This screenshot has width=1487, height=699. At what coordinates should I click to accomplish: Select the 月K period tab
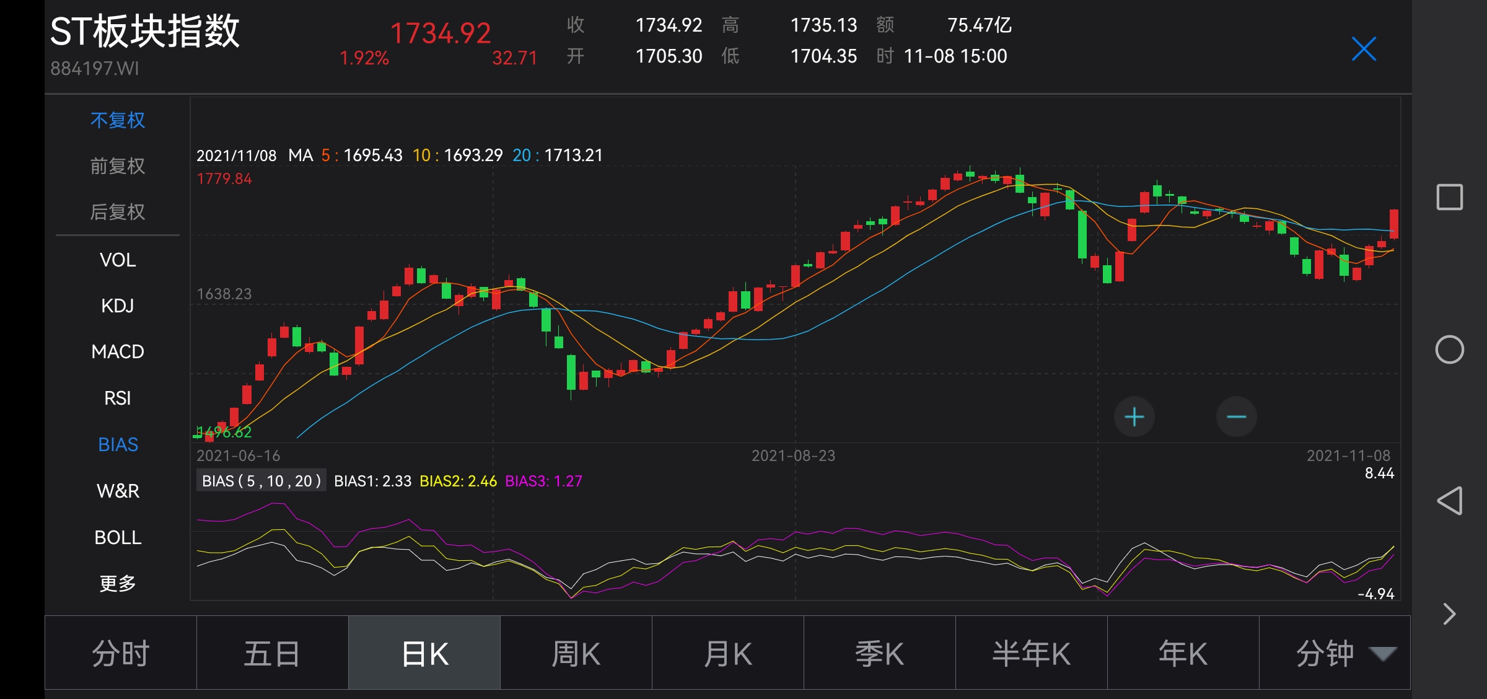728,653
